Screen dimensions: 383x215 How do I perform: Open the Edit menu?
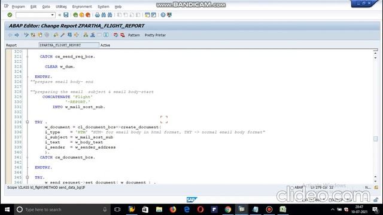(x=34, y=7)
